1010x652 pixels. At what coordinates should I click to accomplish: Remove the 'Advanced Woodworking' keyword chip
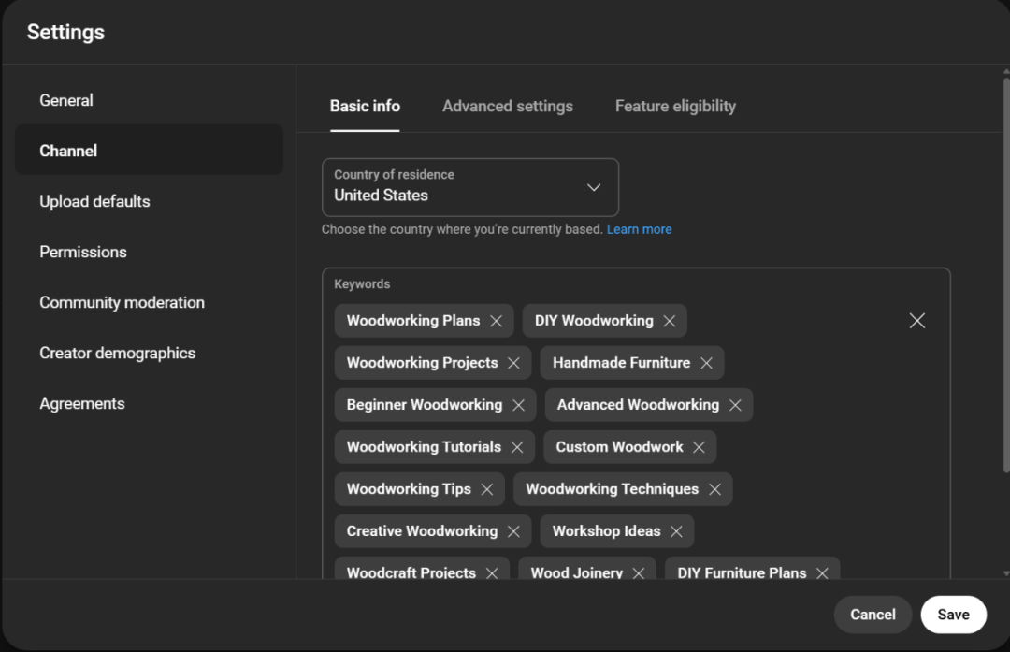point(735,405)
